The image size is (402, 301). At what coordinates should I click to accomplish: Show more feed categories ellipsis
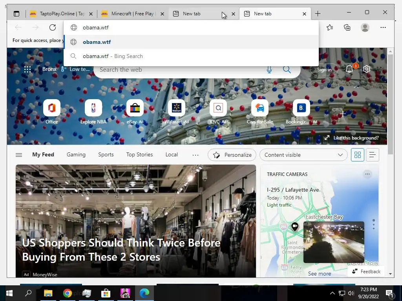point(196,155)
